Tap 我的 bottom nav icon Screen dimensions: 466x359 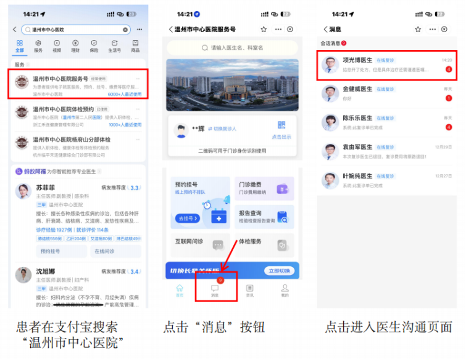click(285, 290)
